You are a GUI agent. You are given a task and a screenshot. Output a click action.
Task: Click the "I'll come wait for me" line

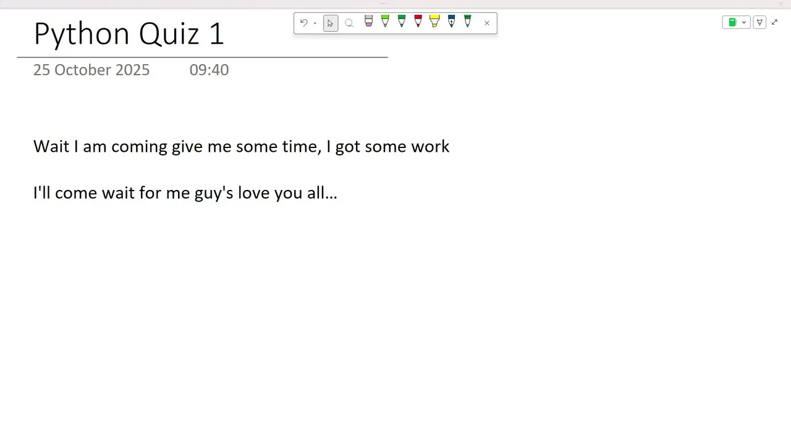185,193
